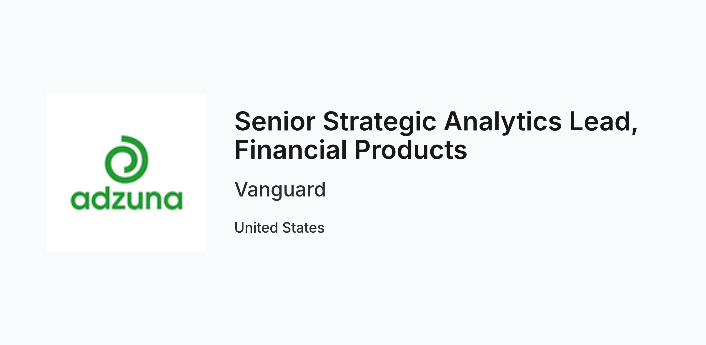Click the white space below the adzuna wordmark
Screen dimensions: 706x345
click(126, 231)
